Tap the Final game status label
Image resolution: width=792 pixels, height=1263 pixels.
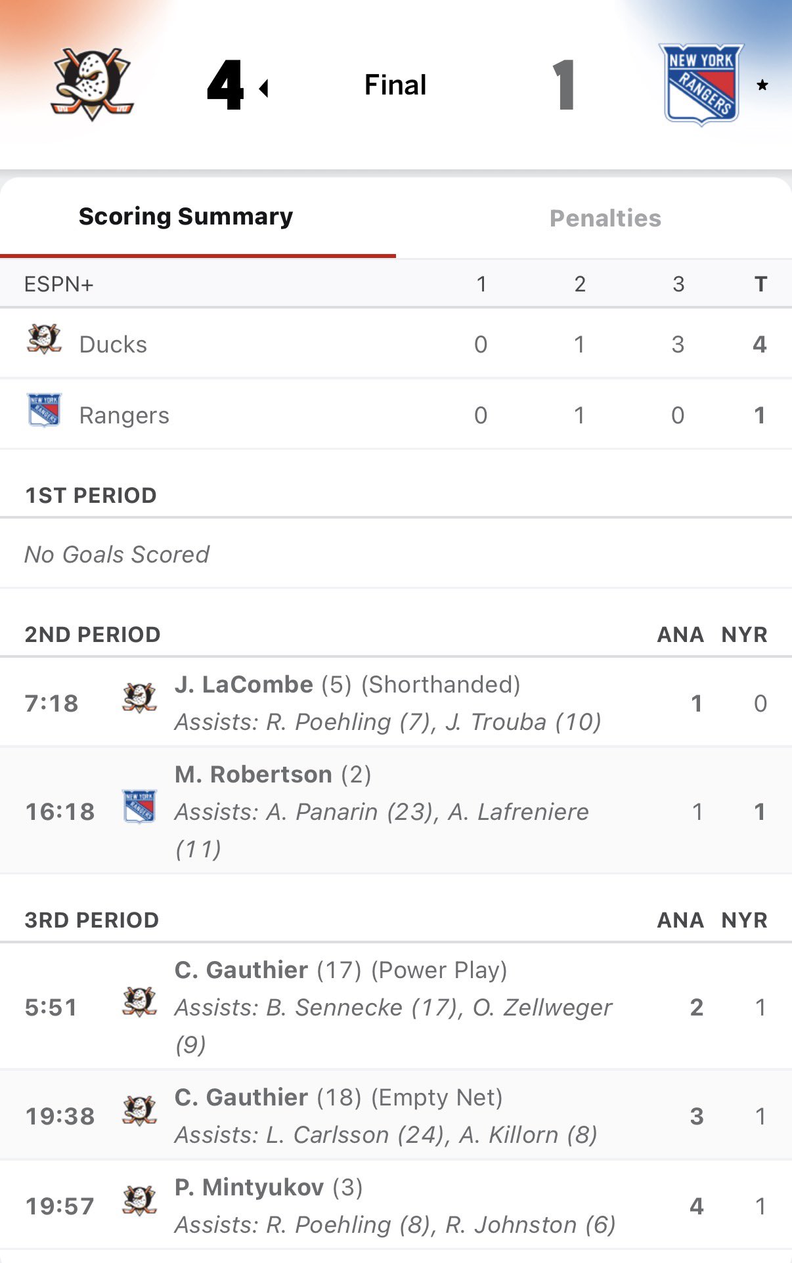point(395,85)
